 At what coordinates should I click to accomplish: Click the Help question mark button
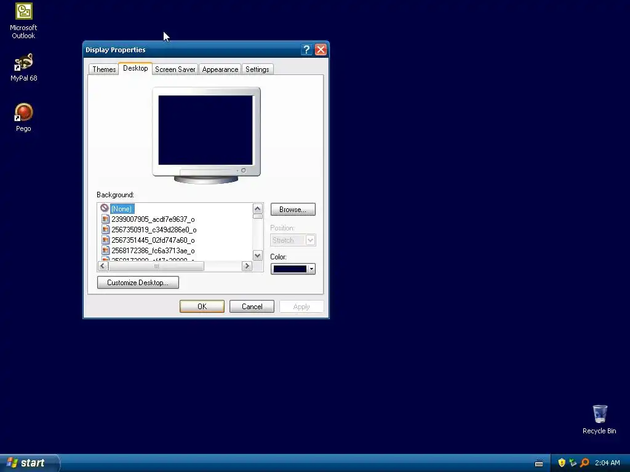click(306, 49)
